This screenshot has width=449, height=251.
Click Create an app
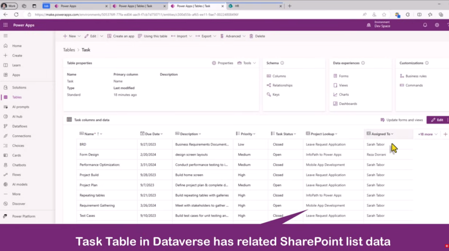121,36
